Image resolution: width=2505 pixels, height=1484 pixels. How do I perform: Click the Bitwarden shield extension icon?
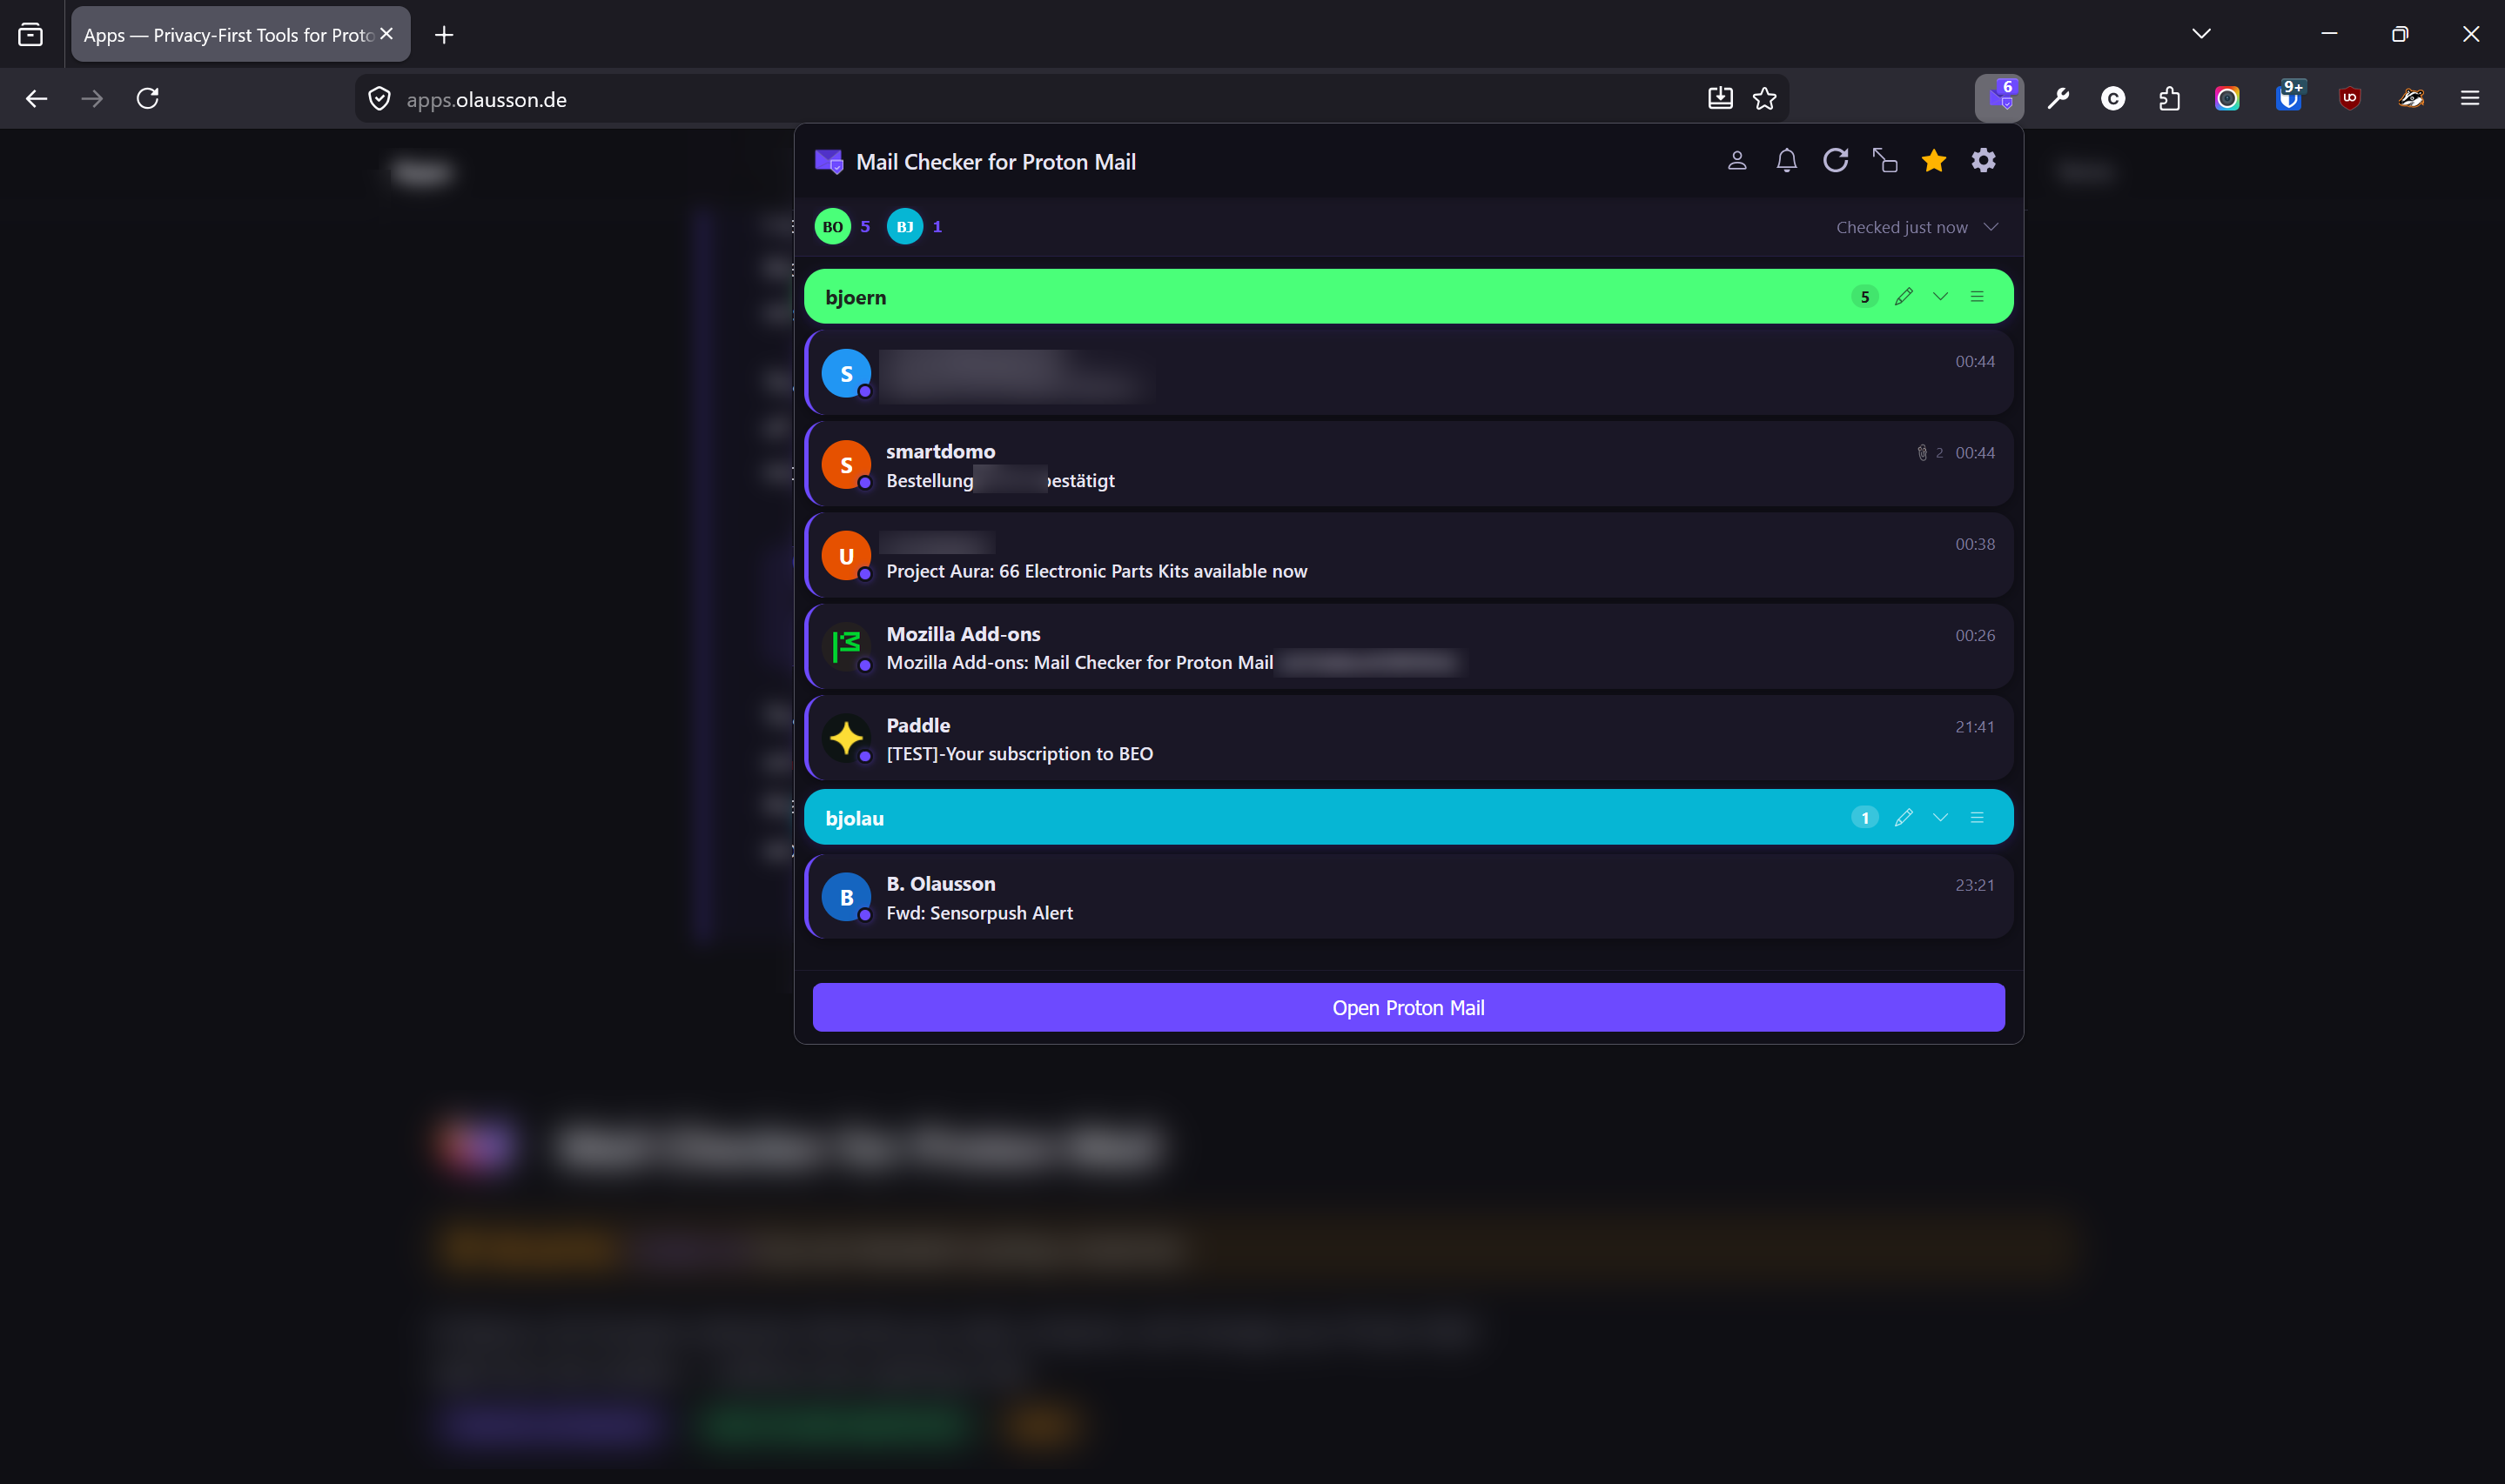(x=2288, y=97)
